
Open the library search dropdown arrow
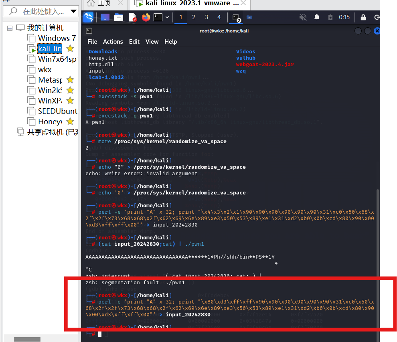74,11
